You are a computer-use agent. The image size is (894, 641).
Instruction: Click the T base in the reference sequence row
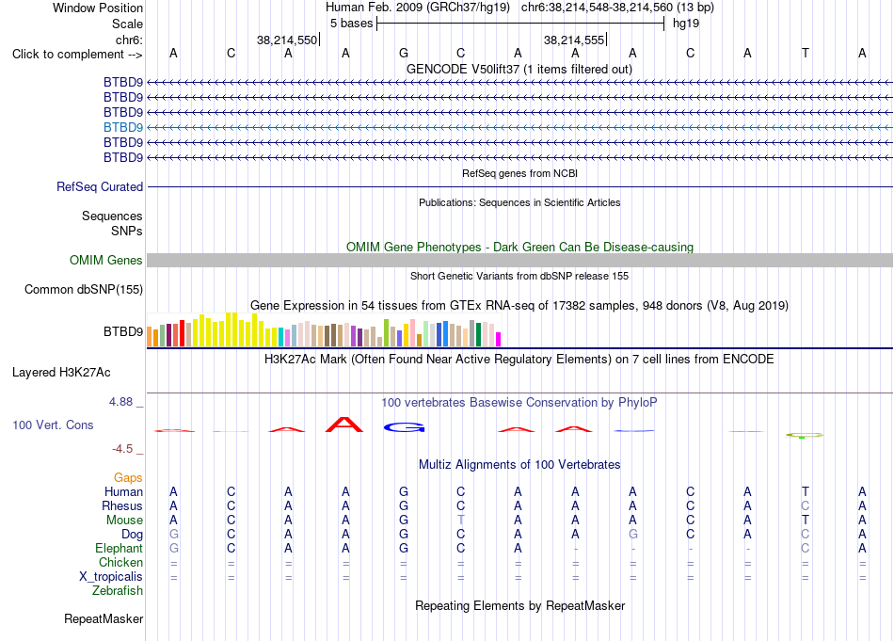(x=805, y=53)
